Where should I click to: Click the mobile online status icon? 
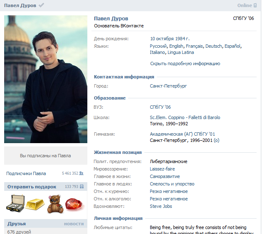pos(255,5)
